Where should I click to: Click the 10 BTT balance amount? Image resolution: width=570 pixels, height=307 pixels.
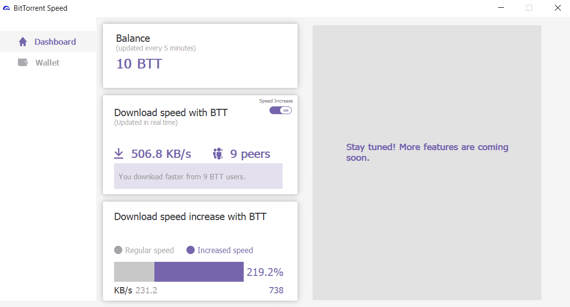point(139,64)
